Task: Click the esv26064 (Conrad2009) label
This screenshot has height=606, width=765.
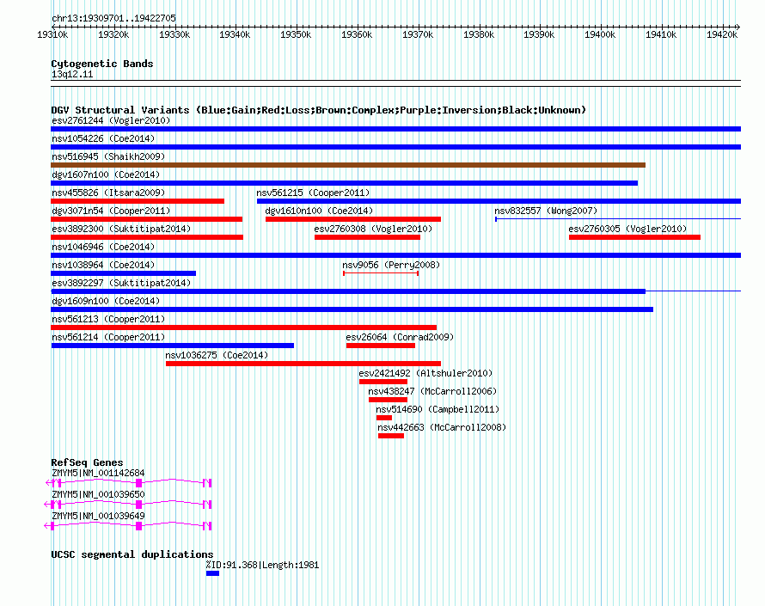Action: click(400, 337)
